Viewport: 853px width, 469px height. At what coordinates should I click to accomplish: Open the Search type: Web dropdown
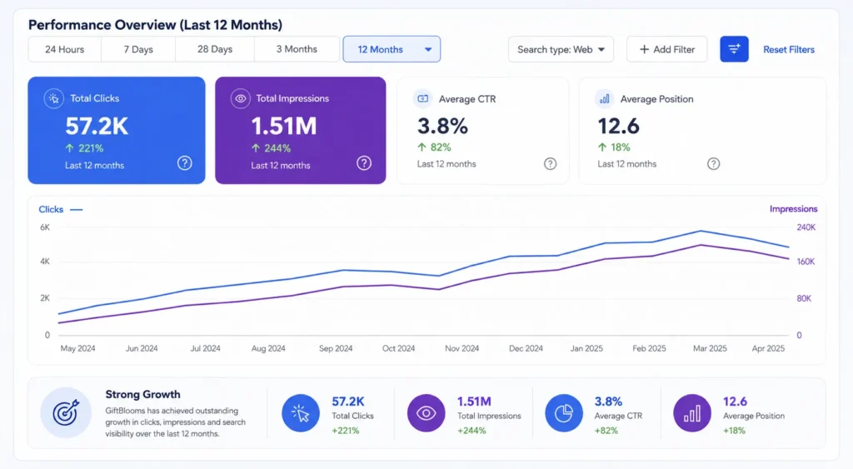561,49
